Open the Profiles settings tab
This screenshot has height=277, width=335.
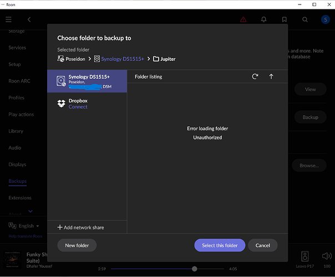tap(16, 98)
